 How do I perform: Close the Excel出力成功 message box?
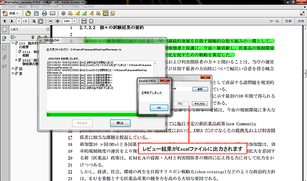click(165, 80)
